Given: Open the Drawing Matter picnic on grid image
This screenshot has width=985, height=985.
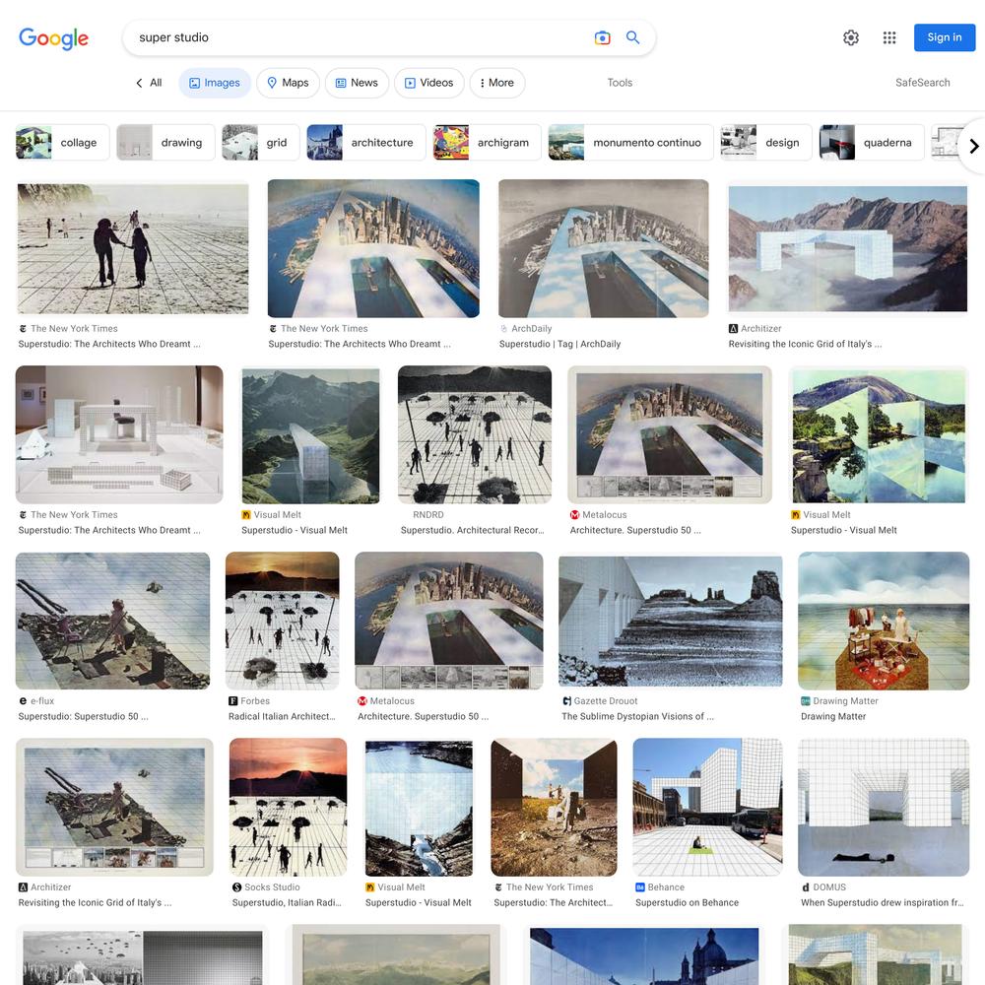Looking at the screenshot, I should (884, 621).
